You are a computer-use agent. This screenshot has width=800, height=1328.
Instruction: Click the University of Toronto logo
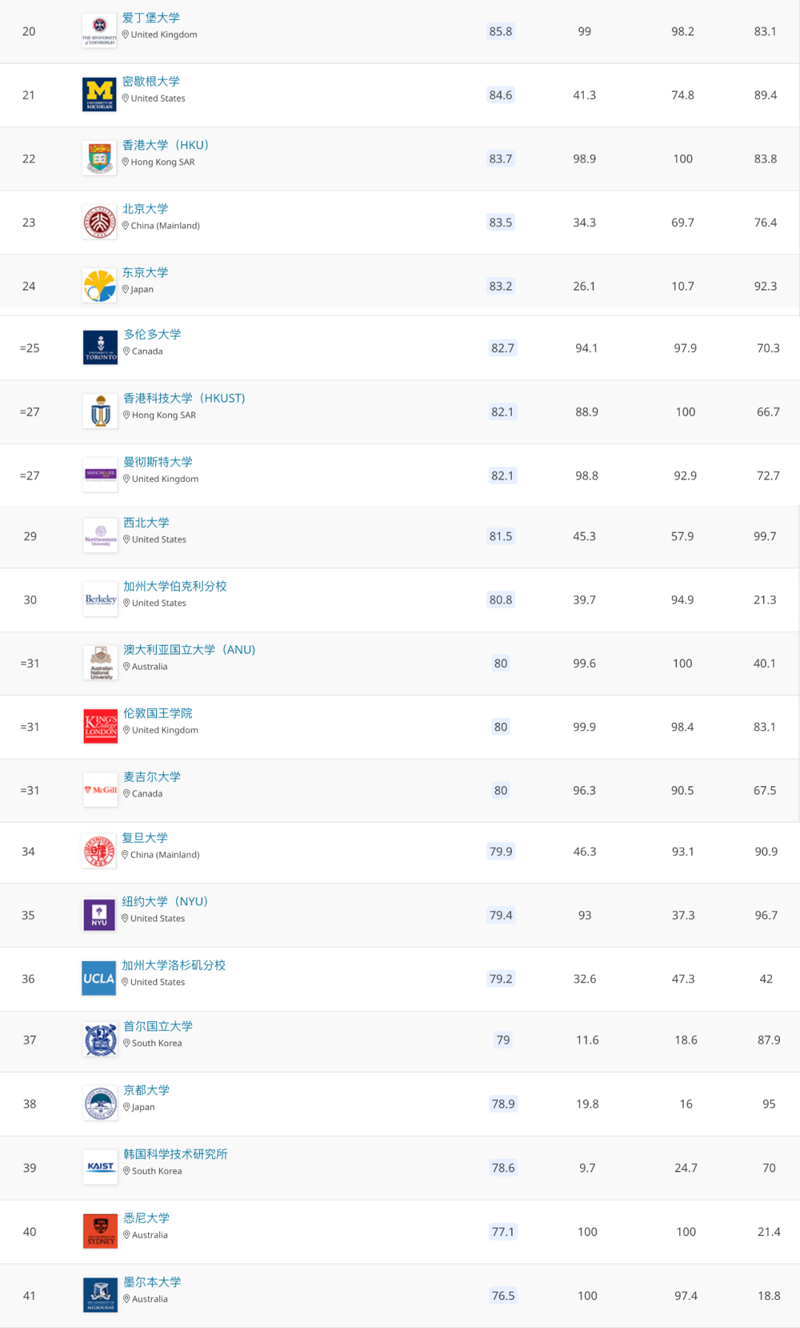click(x=101, y=348)
